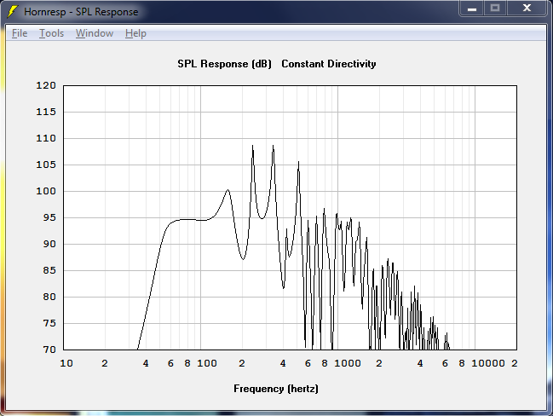Image resolution: width=553 pixels, height=416 pixels.
Task: Click the 100 dB y-axis label
Action: pos(46,191)
